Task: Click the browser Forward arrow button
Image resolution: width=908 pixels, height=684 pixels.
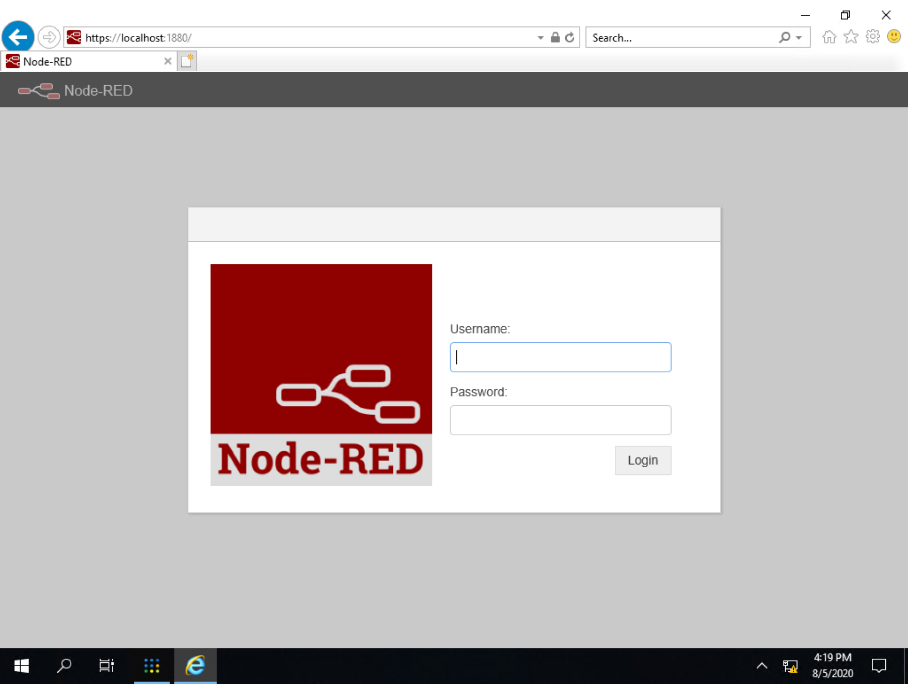Action: point(49,37)
